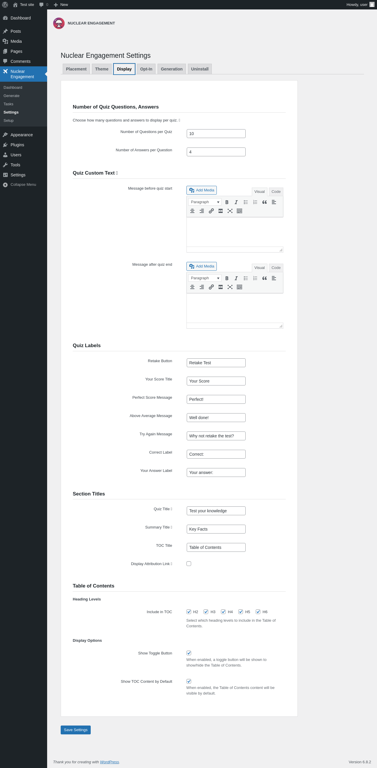Uncheck H5 heading level

point(241,612)
